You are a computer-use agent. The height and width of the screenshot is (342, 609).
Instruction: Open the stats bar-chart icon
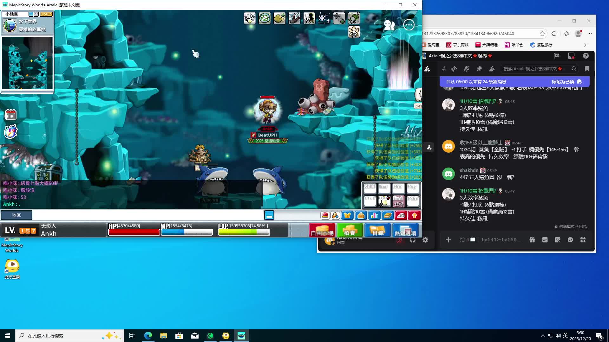coord(374,216)
